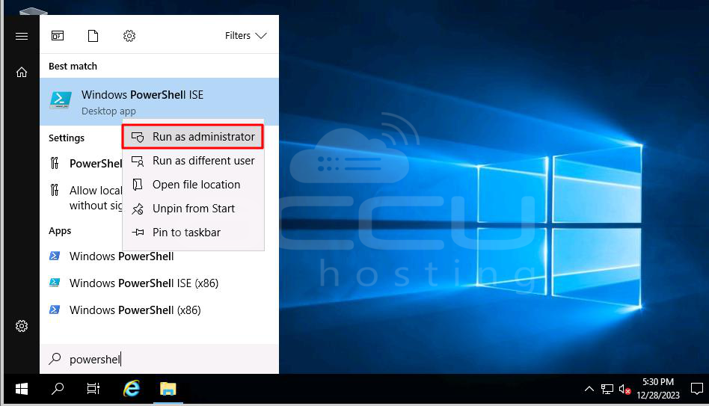
Task: Open the Windows Start button
Action: [21, 388]
